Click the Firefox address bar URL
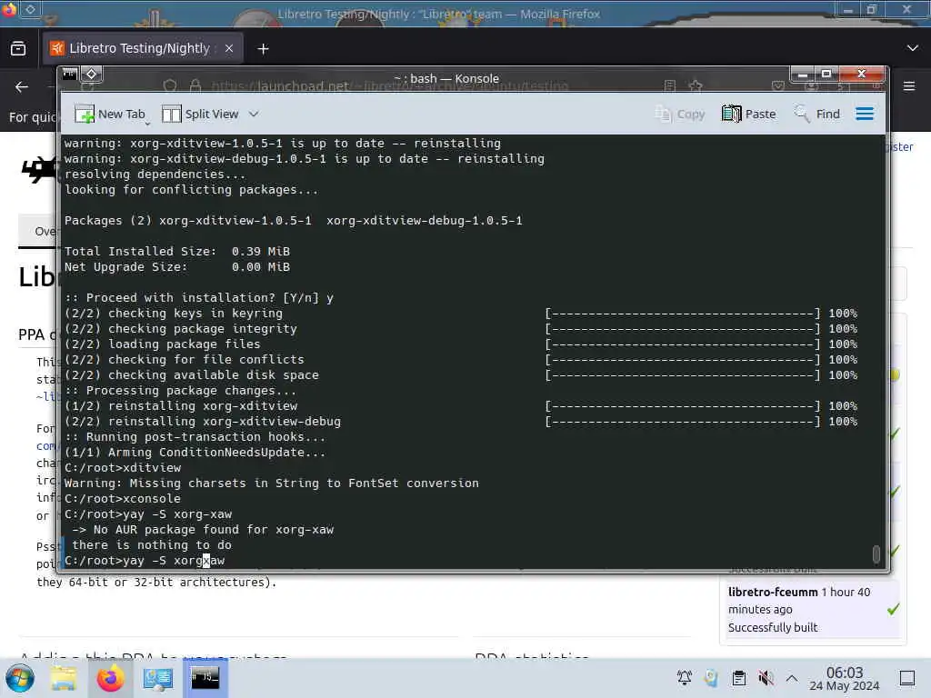The width and height of the screenshot is (931, 698). tap(390, 86)
